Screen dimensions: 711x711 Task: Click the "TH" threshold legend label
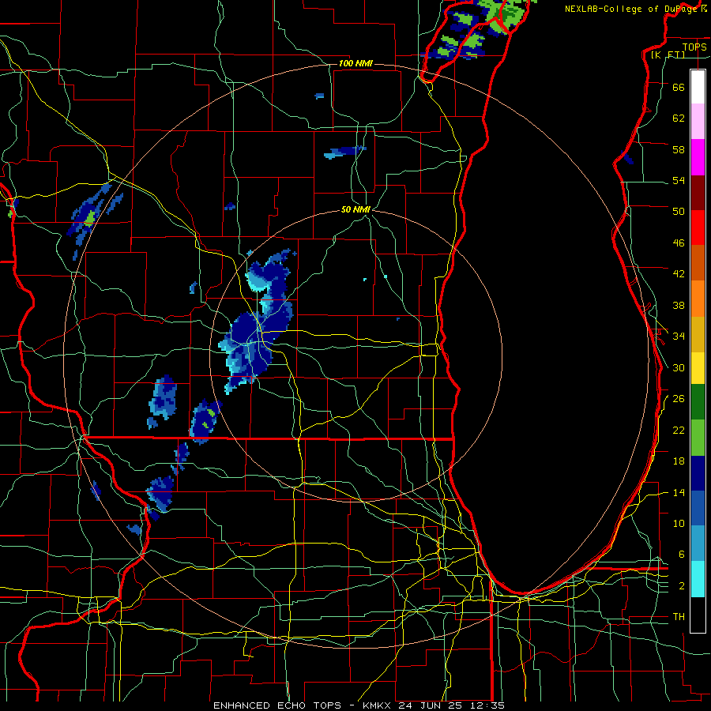pyautogui.click(x=679, y=617)
